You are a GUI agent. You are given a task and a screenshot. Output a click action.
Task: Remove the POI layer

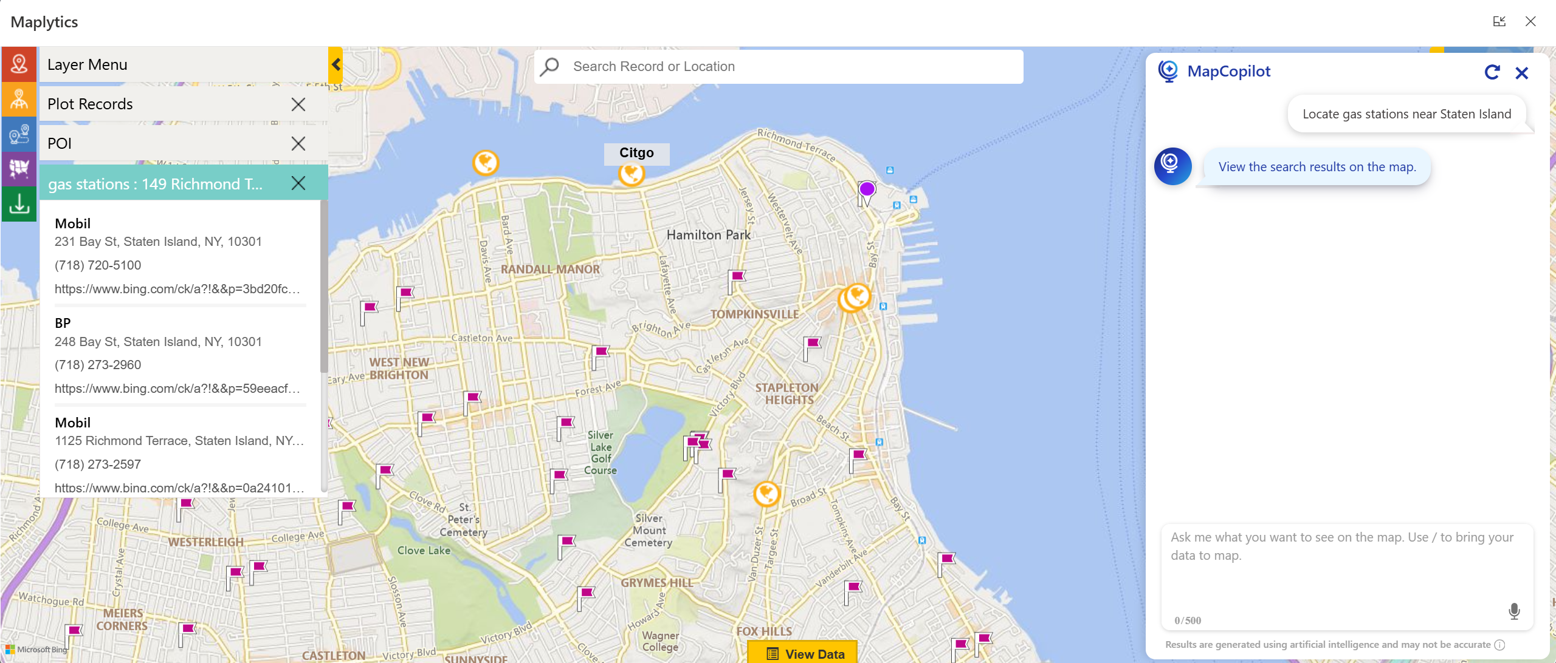[298, 143]
